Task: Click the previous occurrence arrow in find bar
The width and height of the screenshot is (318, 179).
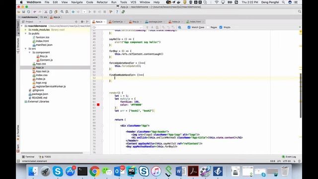Action: pos(147,27)
